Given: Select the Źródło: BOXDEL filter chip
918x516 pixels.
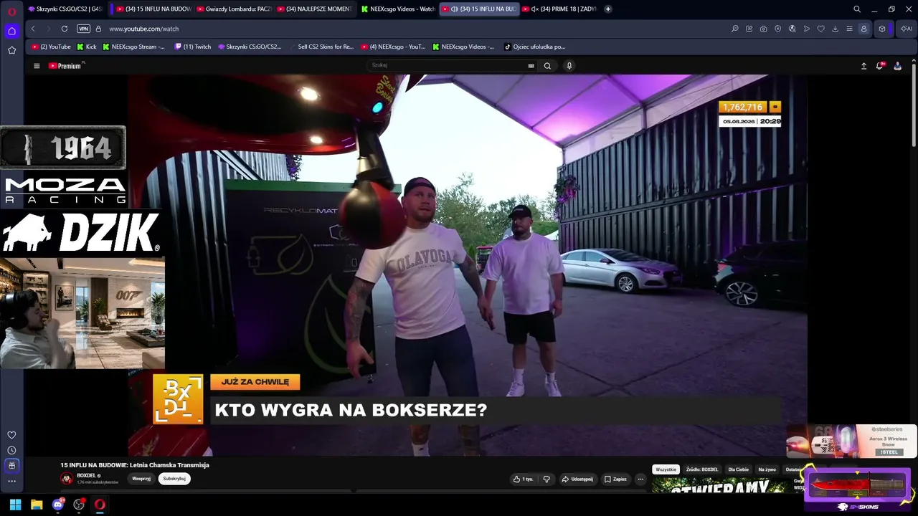Looking at the screenshot, I should click(702, 469).
